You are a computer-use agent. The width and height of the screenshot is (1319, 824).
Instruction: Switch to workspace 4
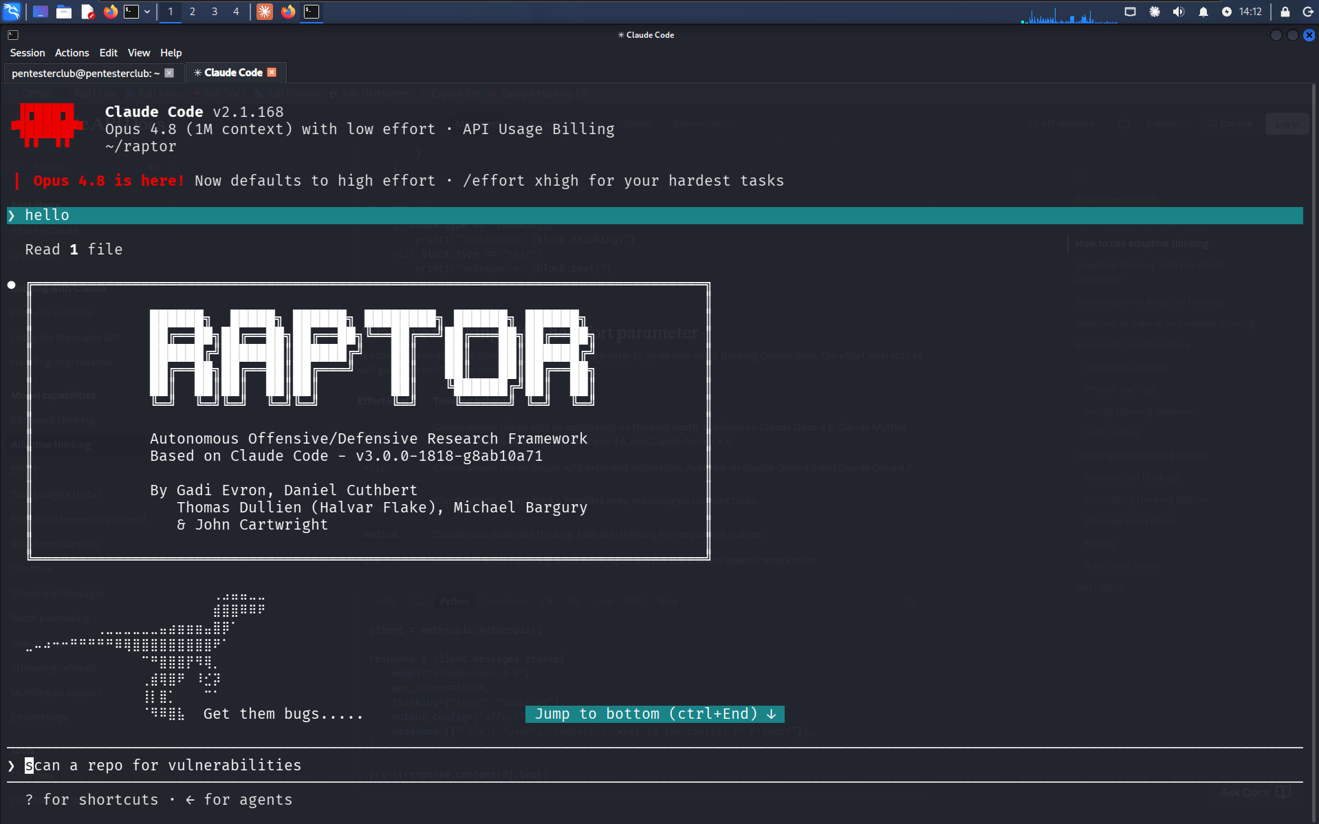tap(236, 11)
